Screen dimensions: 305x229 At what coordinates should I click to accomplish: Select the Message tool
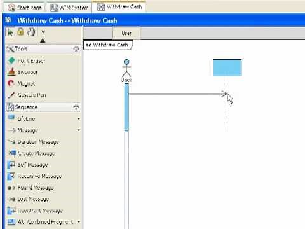click(x=23, y=130)
